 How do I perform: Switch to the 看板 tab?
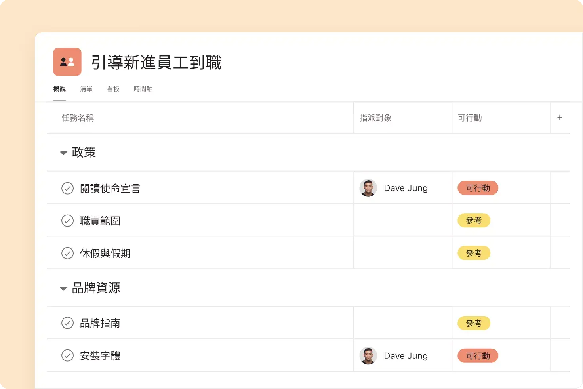pos(113,88)
